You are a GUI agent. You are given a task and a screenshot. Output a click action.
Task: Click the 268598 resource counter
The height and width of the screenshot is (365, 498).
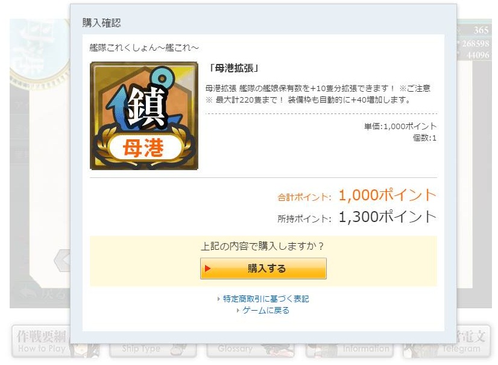click(x=476, y=43)
